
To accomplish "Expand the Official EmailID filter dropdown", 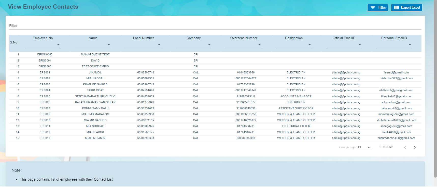I will [360, 45].
